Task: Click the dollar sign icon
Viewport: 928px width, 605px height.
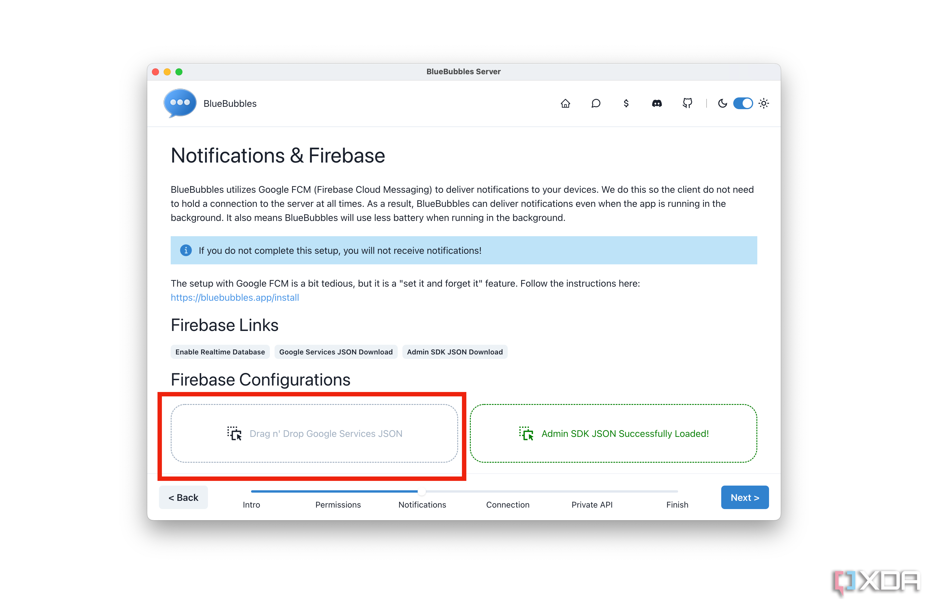Action: coord(625,104)
